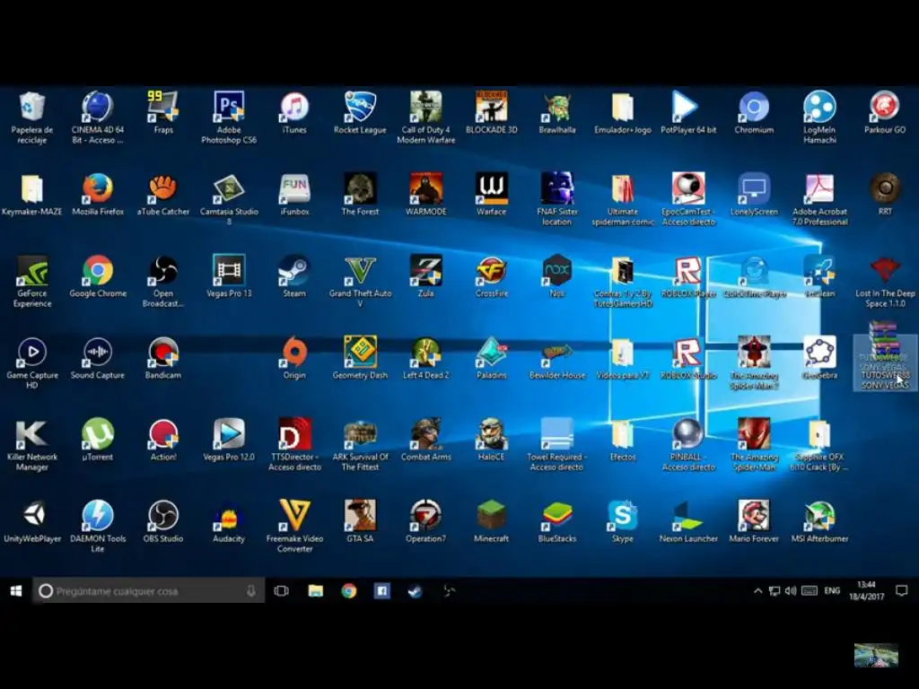Viewport: 919px width, 689px height.
Task: Open the Action Center notifications
Action: (x=901, y=591)
